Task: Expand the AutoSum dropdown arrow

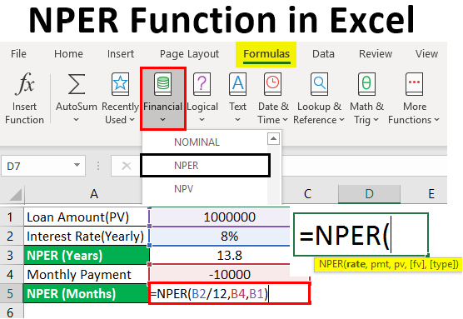Action: click(x=76, y=120)
